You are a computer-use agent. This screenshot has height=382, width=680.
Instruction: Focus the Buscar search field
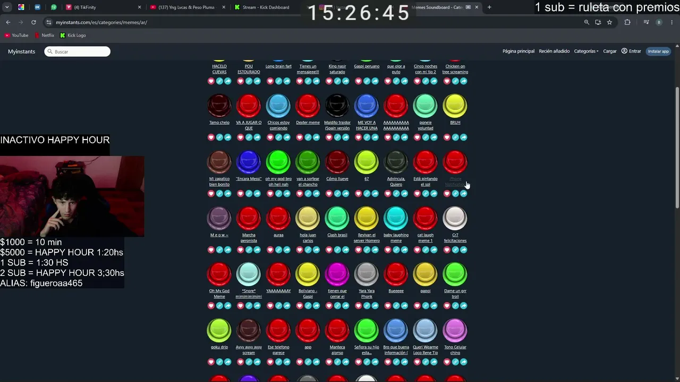78,51
